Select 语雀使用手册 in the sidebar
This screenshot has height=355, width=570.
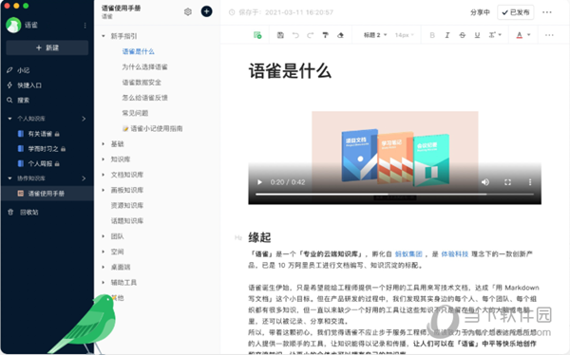pyautogui.click(x=47, y=194)
